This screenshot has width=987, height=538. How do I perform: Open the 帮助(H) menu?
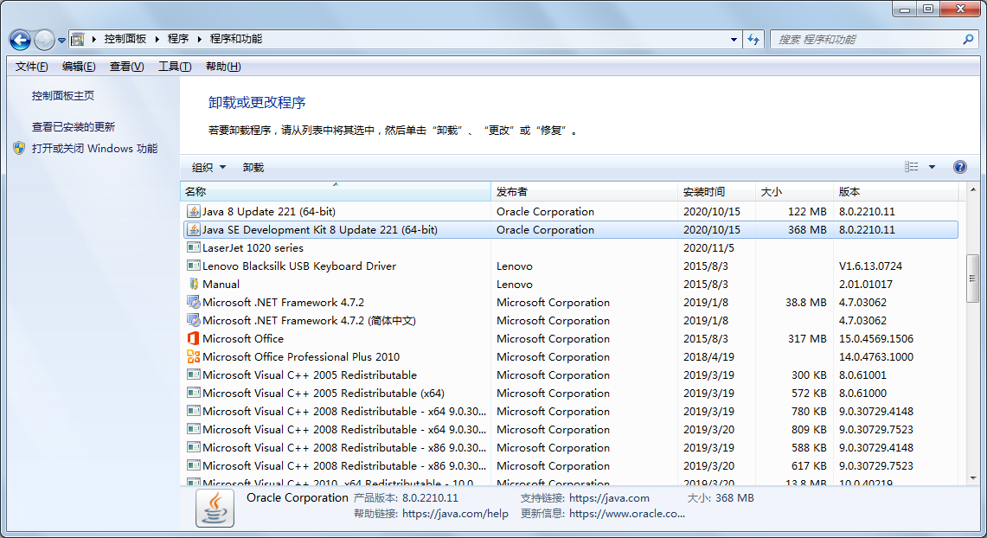pyautogui.click(x=223, y=66)
